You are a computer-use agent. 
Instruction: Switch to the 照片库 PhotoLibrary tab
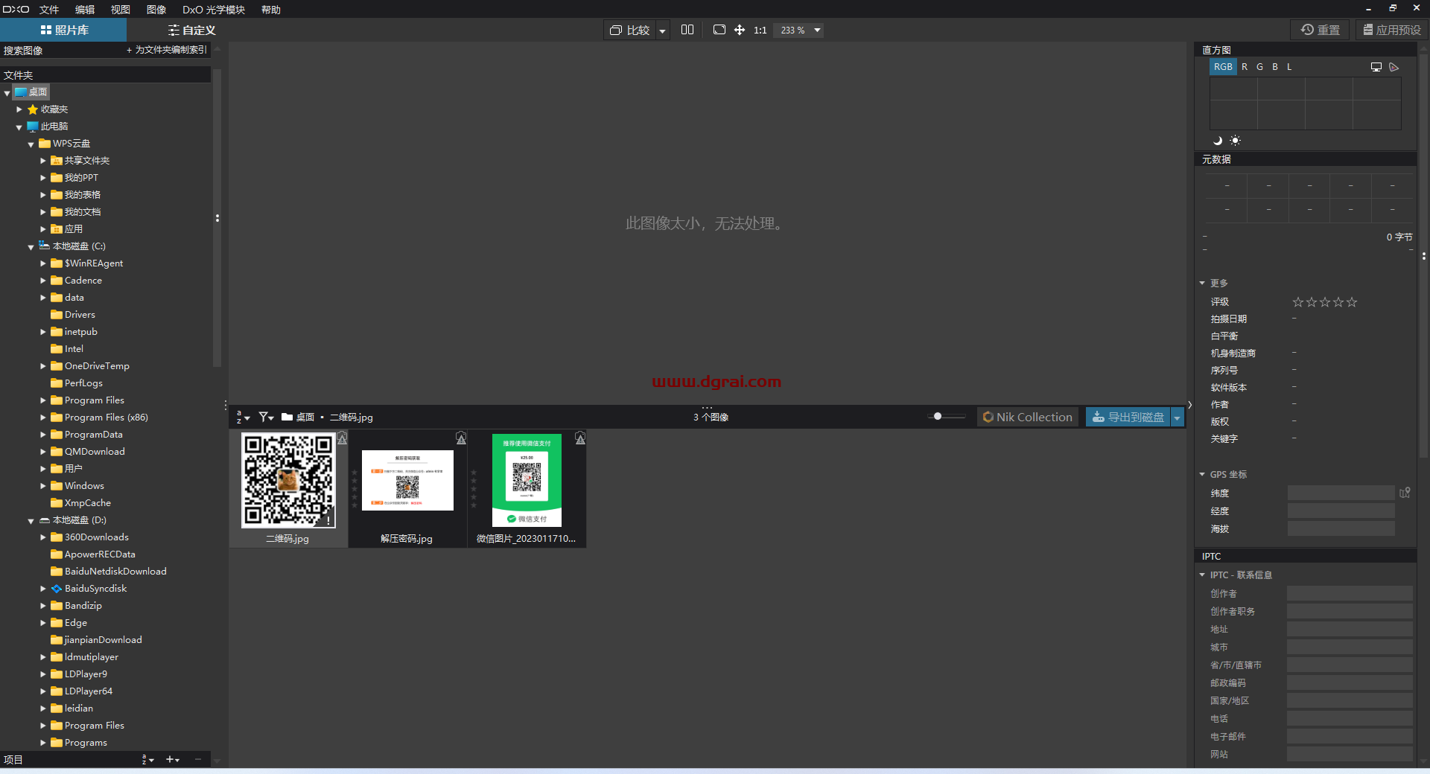click(64, 30)
